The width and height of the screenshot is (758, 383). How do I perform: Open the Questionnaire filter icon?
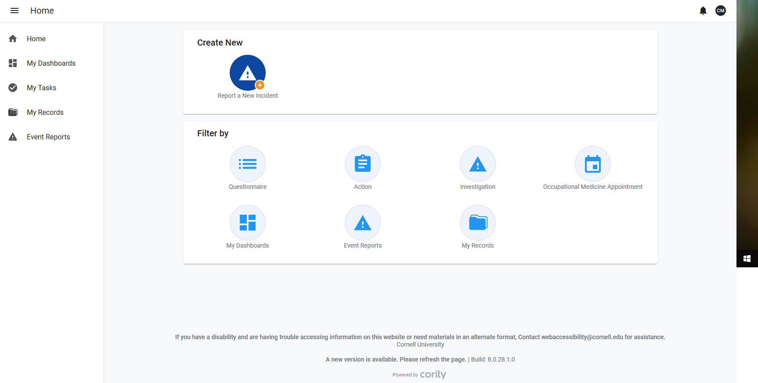[x=247, y=164]
